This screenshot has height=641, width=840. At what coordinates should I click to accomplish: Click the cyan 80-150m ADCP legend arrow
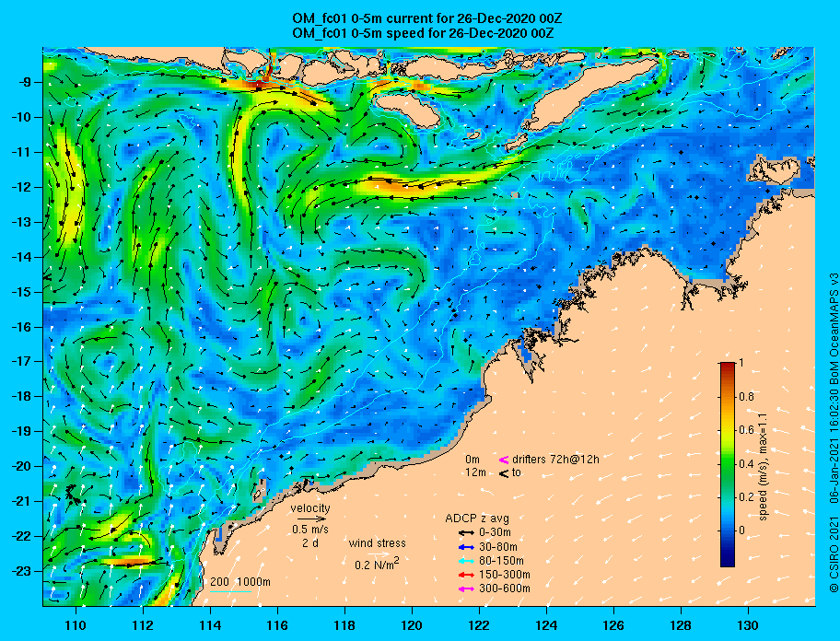tap(466, 561)
